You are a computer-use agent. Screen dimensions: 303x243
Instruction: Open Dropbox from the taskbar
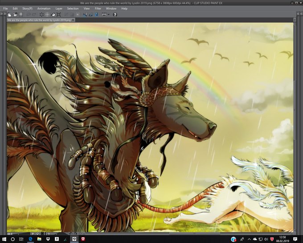click(x=48, y=239)
